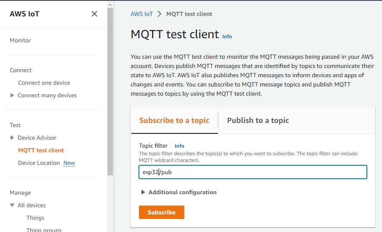Image resolution: width=382 pixels, height=232 pixels.
Task: Open Connect one device page
Action: [44, 83]
